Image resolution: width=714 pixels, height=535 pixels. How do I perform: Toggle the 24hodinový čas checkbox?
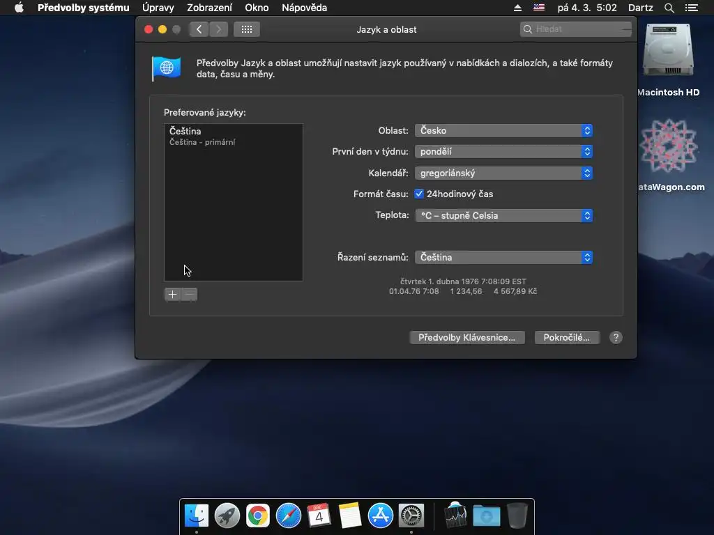pyautogui.click(x=419, y=194)
